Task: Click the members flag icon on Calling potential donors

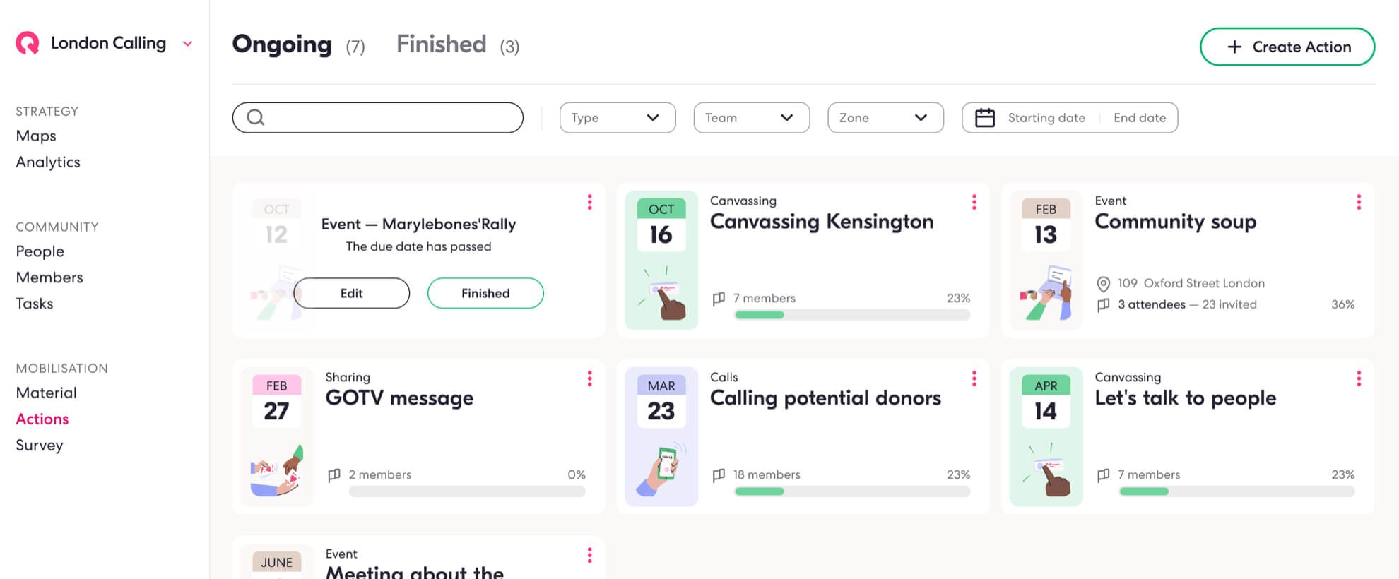Action: pos(718,474)
